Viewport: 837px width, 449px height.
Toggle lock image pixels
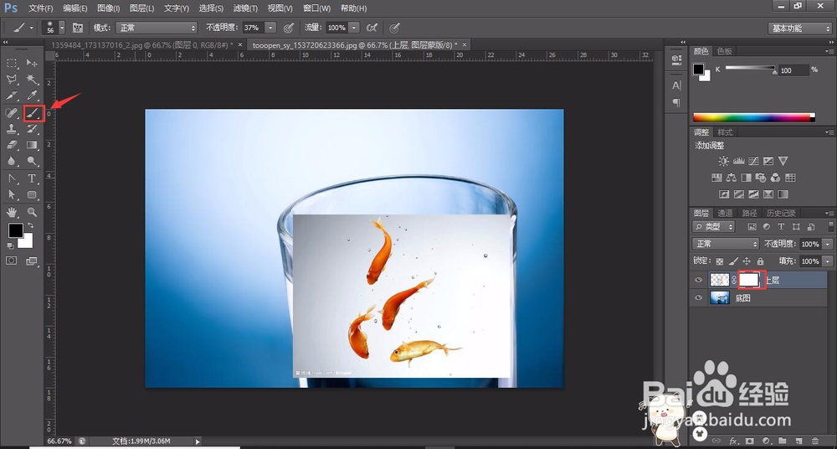(x=733, y=261)
